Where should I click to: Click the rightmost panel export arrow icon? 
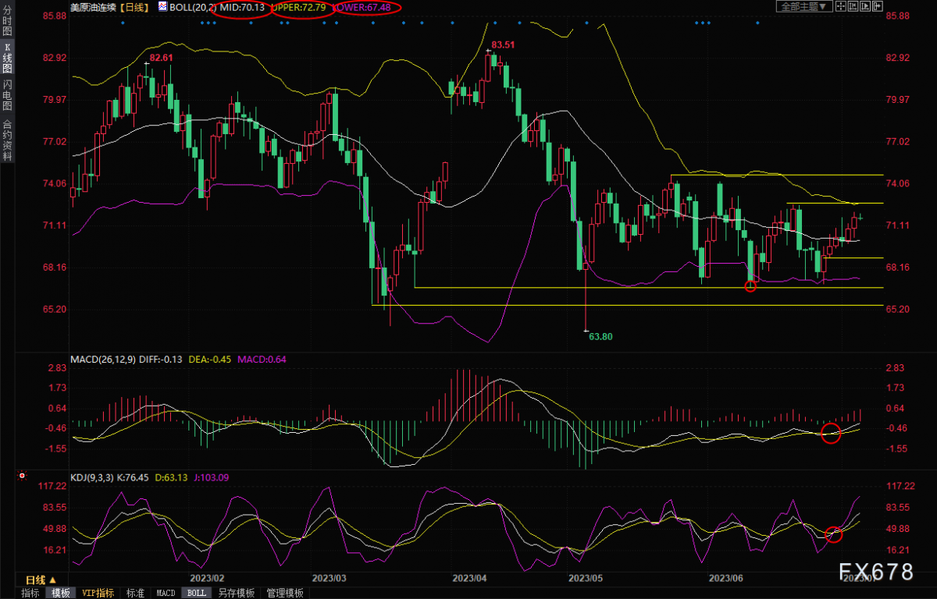point(877,5)
